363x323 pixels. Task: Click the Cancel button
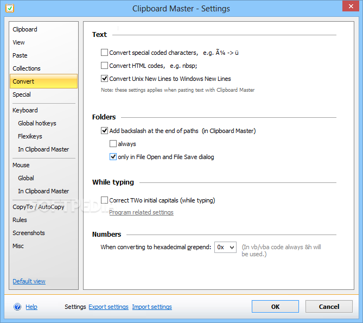(329, 307)
